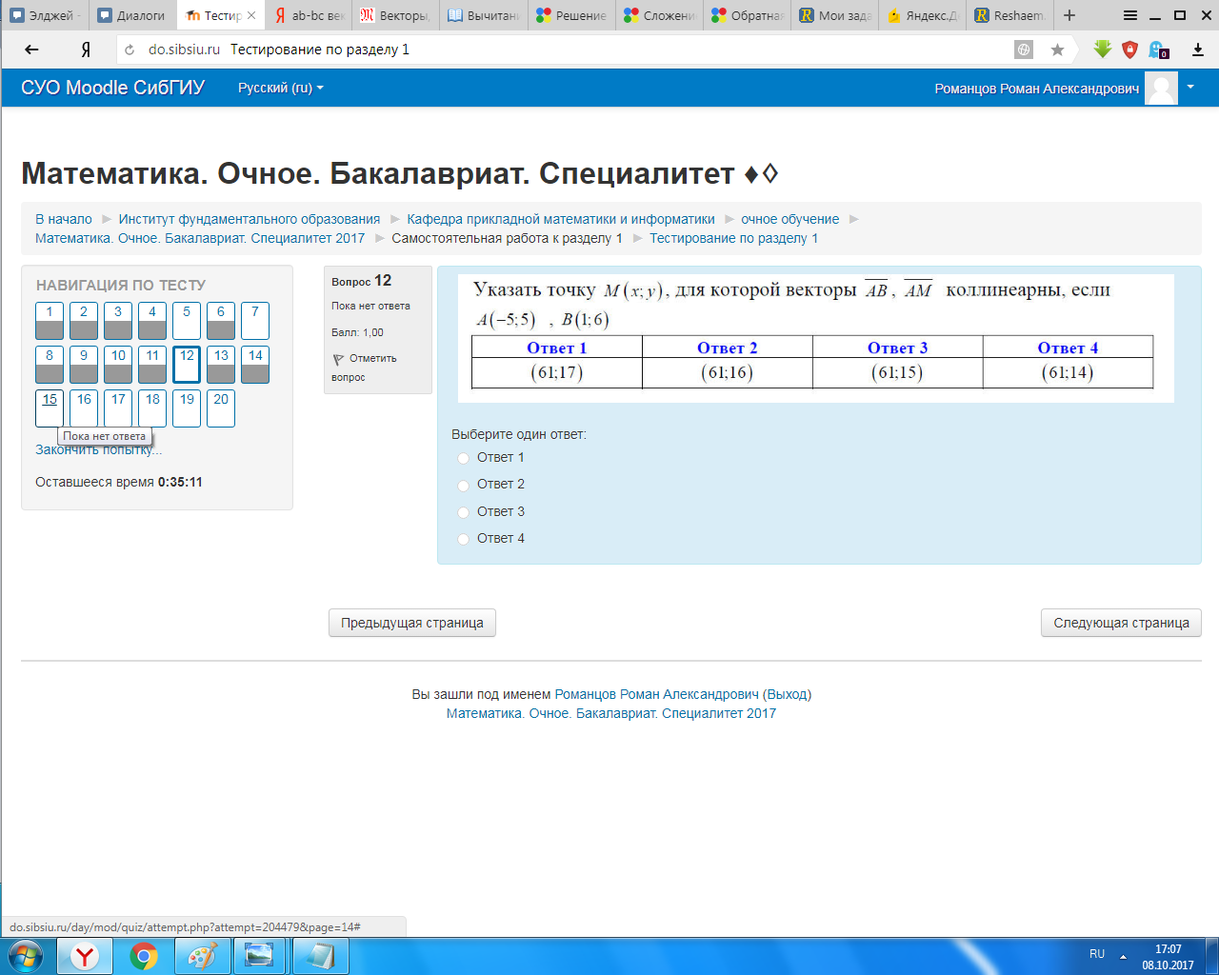Open downloads via the download arrow icon
The width and height of the screenshot is (1219, 975).
pyautogui.click(x=1198, y=50)
